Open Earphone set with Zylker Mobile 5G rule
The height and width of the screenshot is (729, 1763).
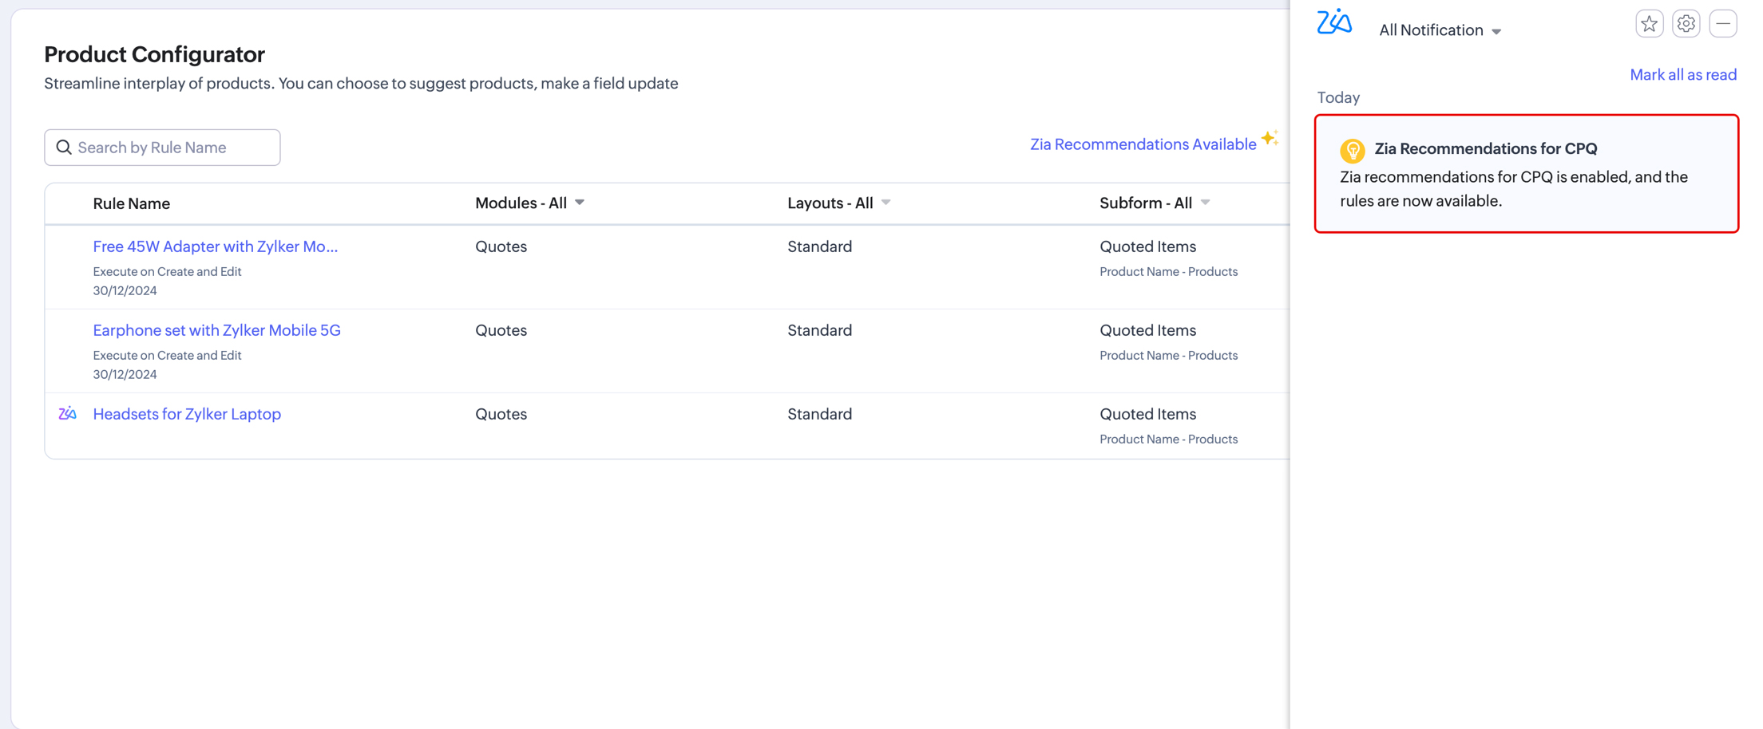pyautogui.click(x=216, y=330)
